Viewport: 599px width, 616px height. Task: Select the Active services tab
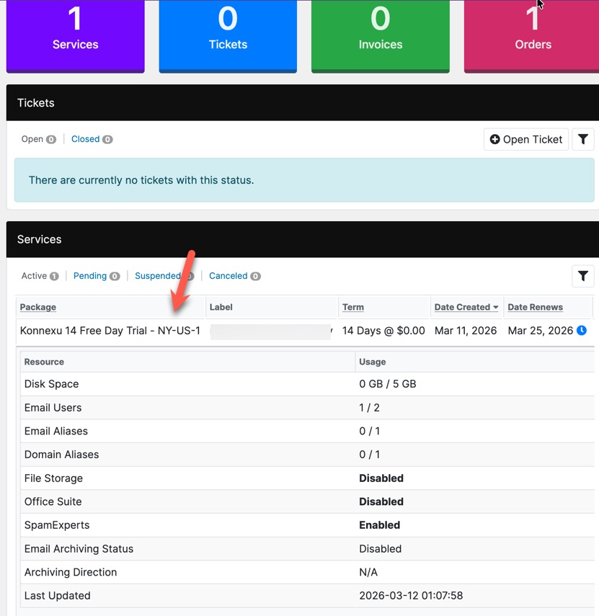pos(35,276)
